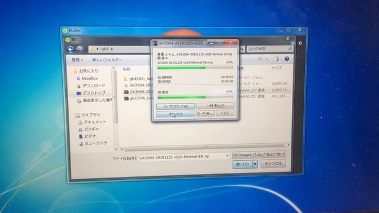
Task: Open the file name history dropdown
Action: [227, 156]
